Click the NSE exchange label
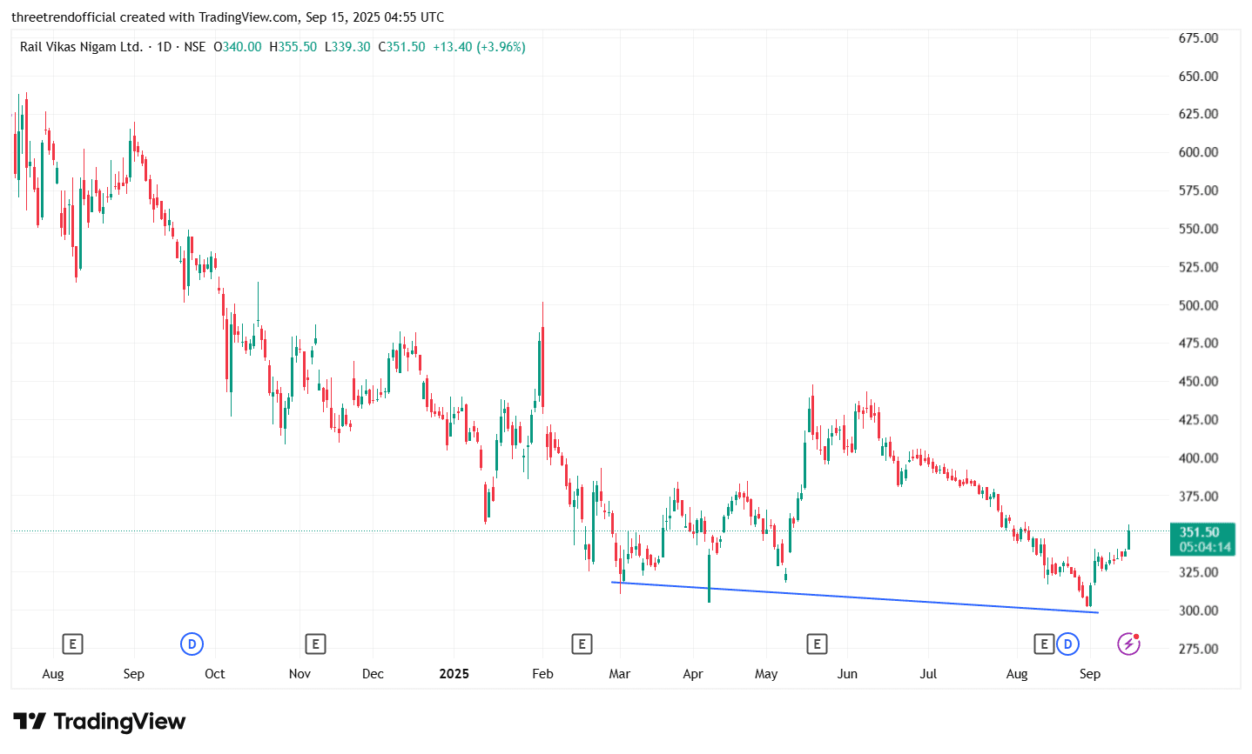Image resolution: width=1252 pixels, height=754 pixels. (195, 47)
